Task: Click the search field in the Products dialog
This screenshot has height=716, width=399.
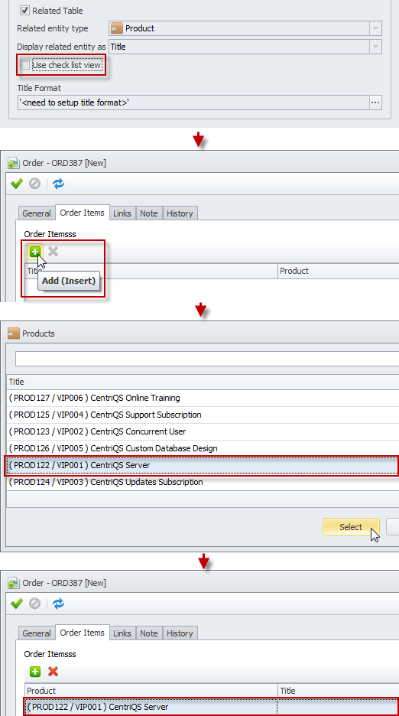Action: point(207,359)
